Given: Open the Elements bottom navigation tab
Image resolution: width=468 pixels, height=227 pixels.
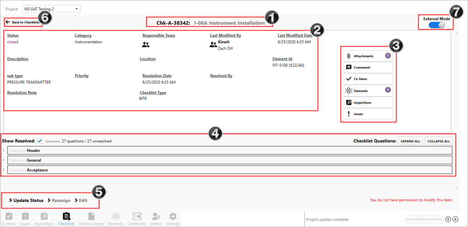Looking at the screenshot, I should [115, 219].
